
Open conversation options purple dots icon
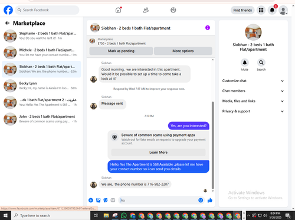point(208,28)
